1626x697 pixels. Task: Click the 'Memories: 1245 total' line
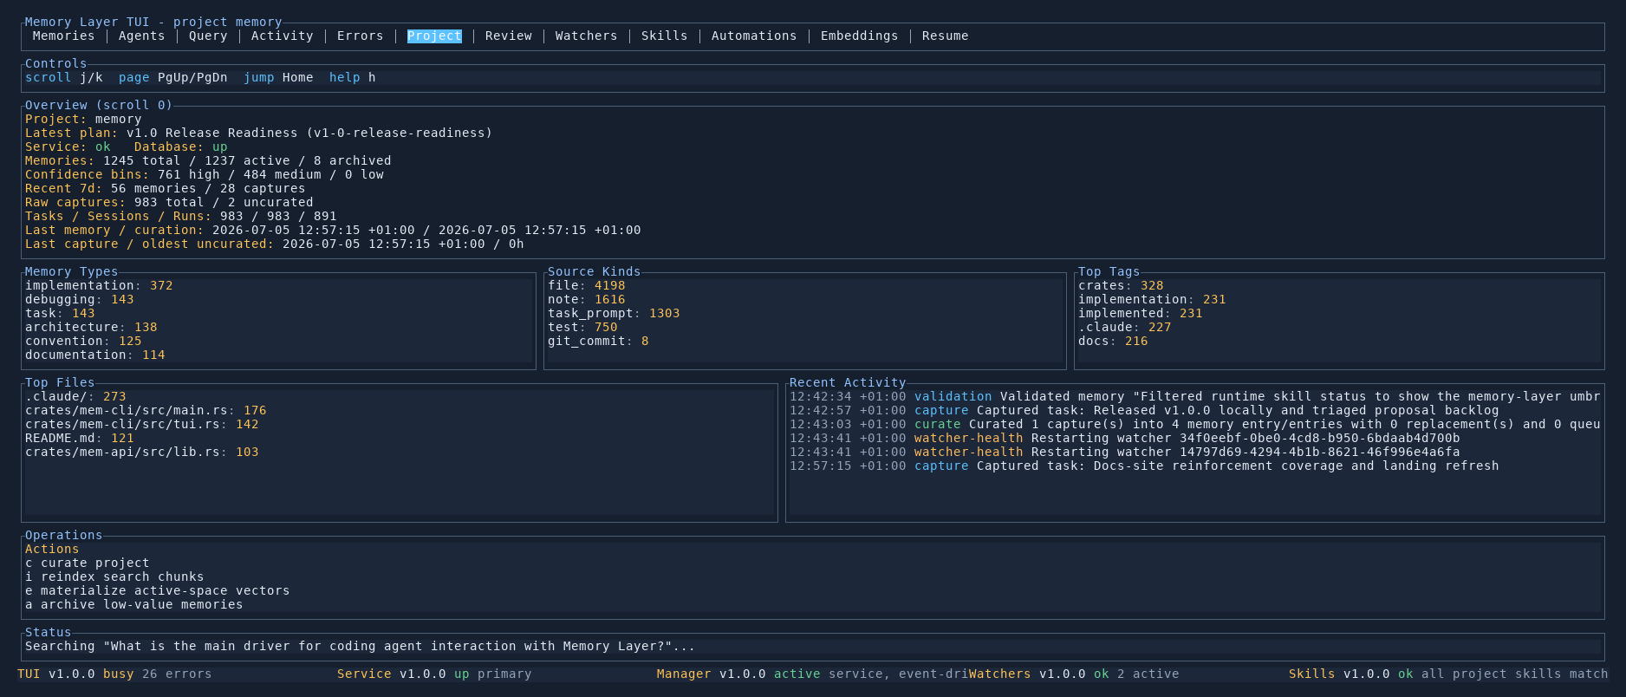click(x=208, y=160)
